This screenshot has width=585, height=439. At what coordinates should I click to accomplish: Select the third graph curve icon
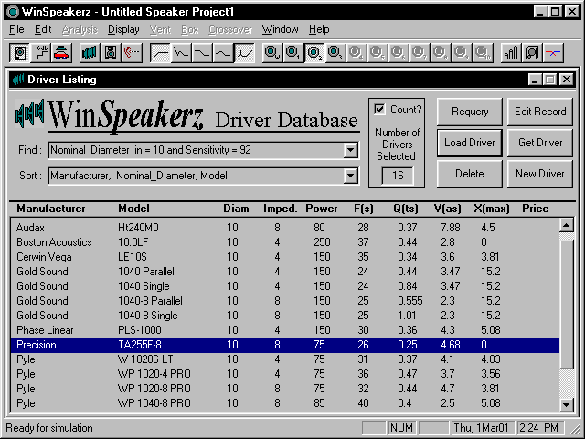pos(202,53)
